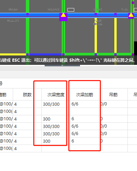Click the 次梁加筋 column header

coord(85,94)
